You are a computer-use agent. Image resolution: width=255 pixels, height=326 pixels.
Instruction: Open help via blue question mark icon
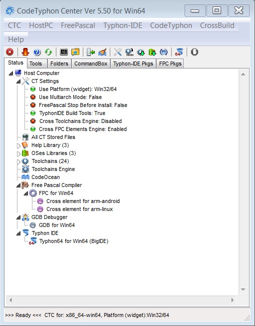pos(37,52)
